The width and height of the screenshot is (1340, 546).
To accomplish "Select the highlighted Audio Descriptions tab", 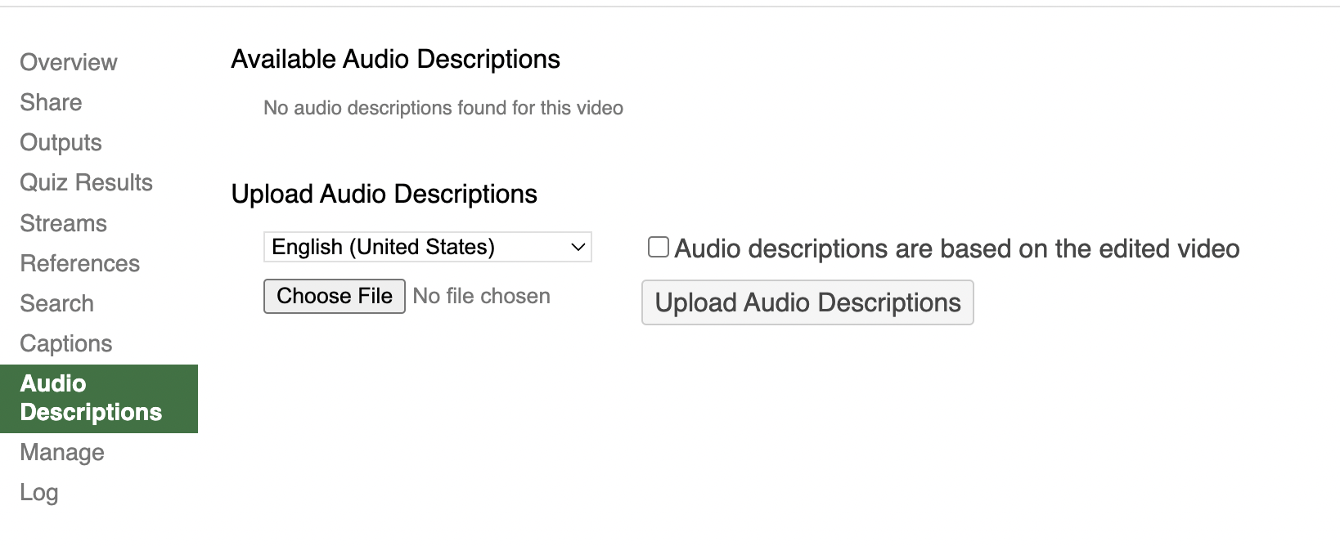I will [x=99, y=398].
